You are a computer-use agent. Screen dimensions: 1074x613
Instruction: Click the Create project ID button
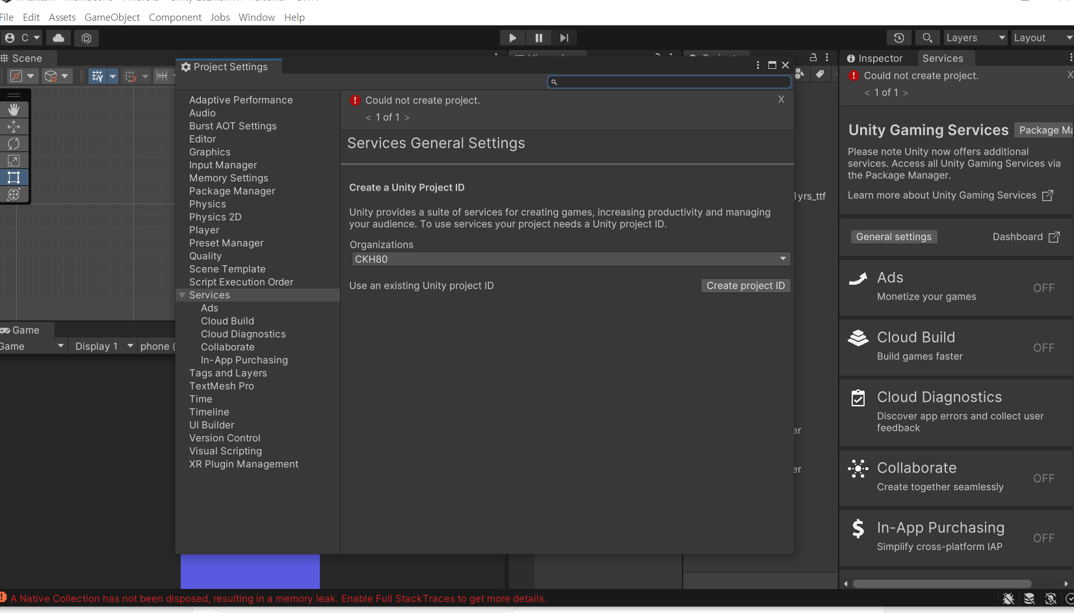(746, 286)
